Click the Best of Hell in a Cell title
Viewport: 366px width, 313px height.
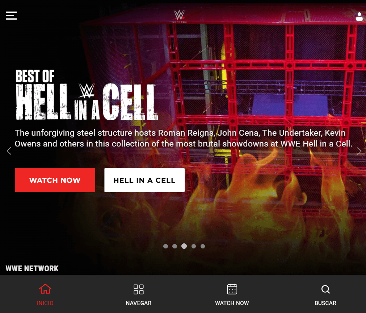pos(87,95)
